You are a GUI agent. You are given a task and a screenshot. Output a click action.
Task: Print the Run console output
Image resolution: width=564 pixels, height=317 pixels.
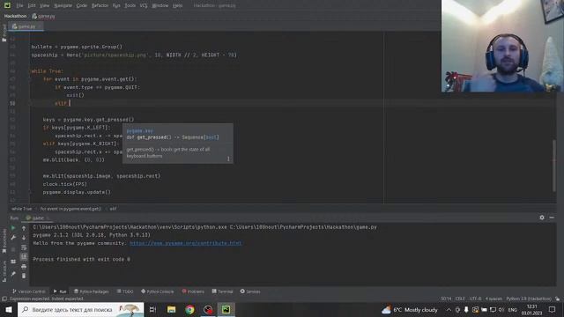24,266
